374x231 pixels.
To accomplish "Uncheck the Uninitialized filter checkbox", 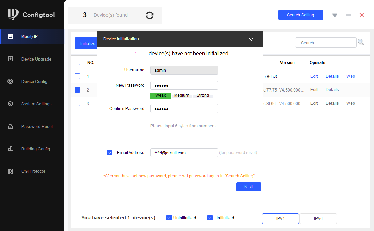I will 169,218.
